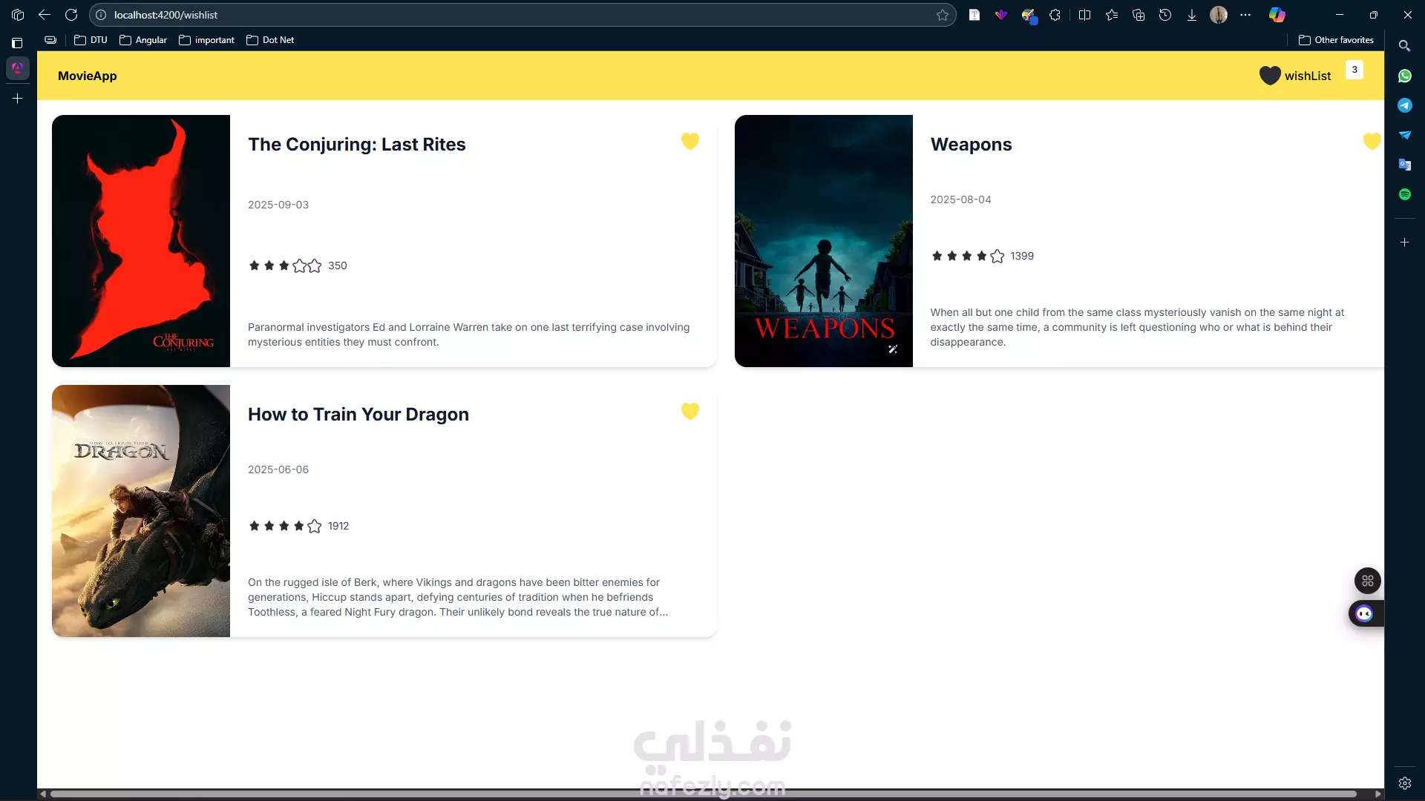Screen dimensions: 1425x801
Task: Reload the page with refresh icon
Action: (71, 15)
